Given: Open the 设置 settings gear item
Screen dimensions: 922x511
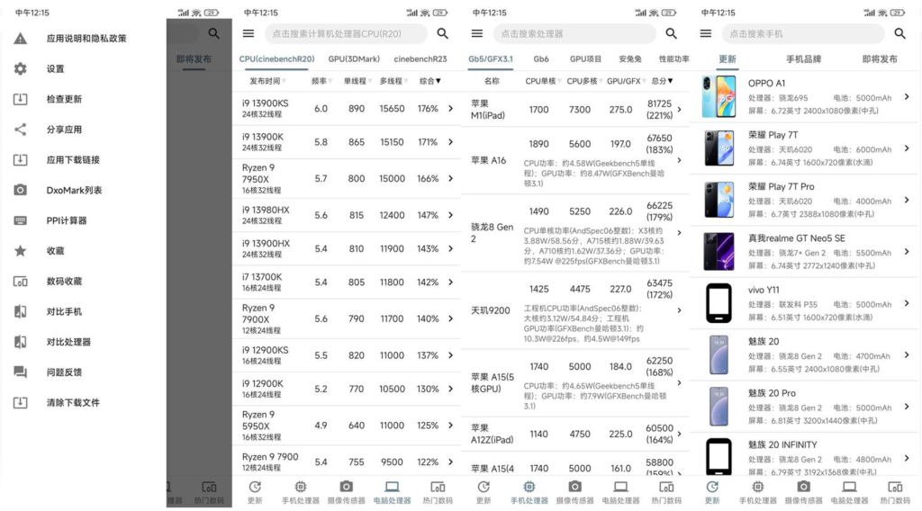Looking at the screenshot, I should [21, 68].
